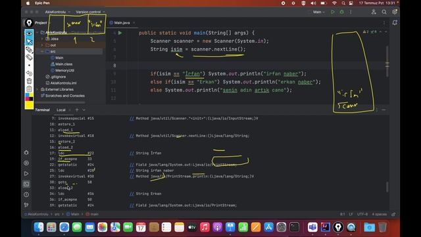Open IDE settings gear
Image resolution: width=421 pixels, height=237 pixels.
pos(395,12)
